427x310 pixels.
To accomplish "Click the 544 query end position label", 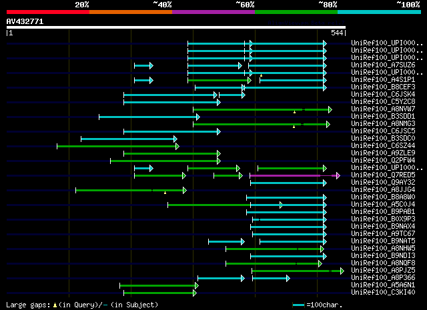I will pos(337,33).
